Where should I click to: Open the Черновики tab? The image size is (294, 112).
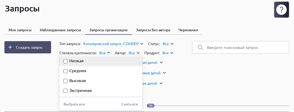[x=188, y=30]
